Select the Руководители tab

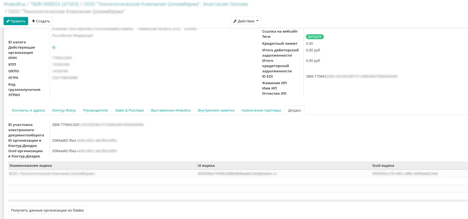point(96,110)
